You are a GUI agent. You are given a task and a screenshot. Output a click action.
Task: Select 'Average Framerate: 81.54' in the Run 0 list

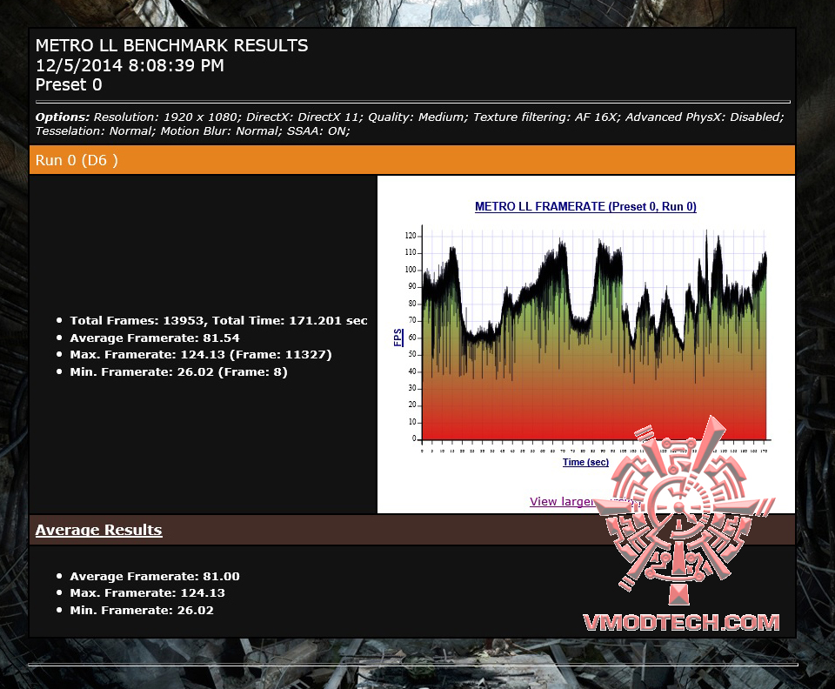[155, 338]
